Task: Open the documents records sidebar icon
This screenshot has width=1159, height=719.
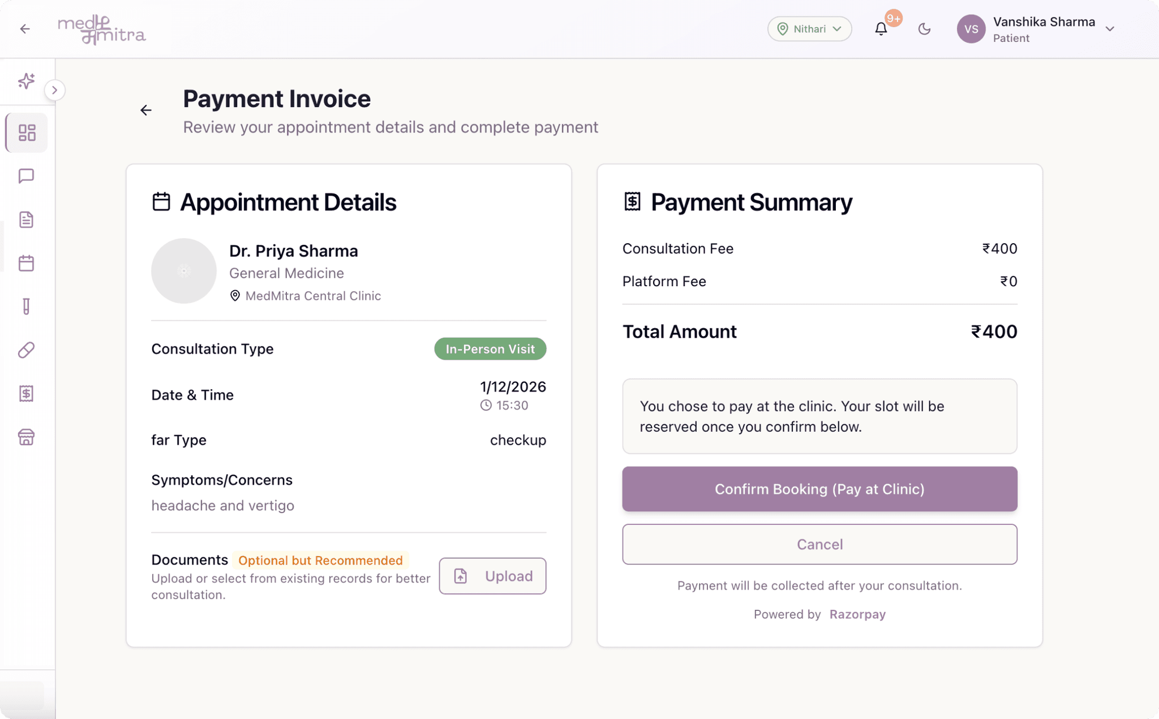Action: click(27, 219)
